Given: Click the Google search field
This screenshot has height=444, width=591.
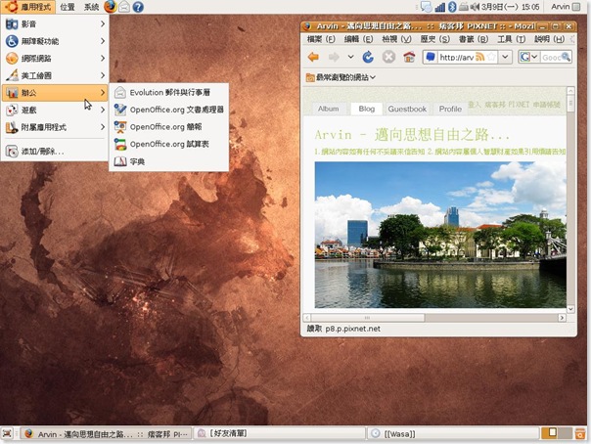Looking at the screenshot, I should [551, 58].
